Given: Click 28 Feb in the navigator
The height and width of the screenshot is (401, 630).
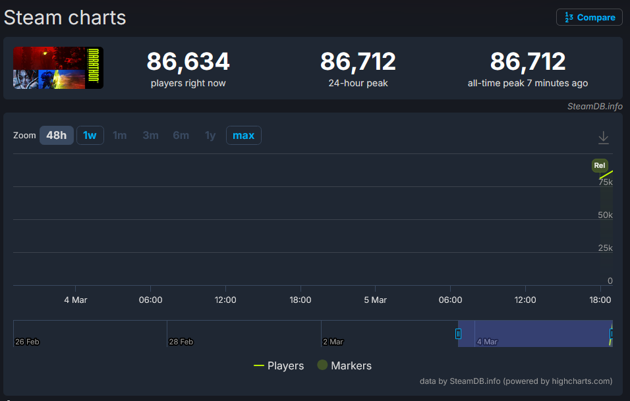Looking at the screenshot, I should point(181,342).
